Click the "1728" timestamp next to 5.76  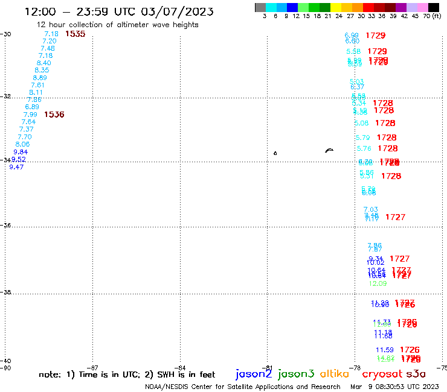(x=388, y=148)
